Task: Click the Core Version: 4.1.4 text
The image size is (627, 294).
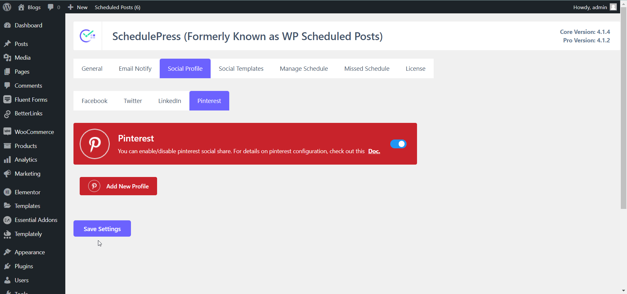Action: (585, 32)
